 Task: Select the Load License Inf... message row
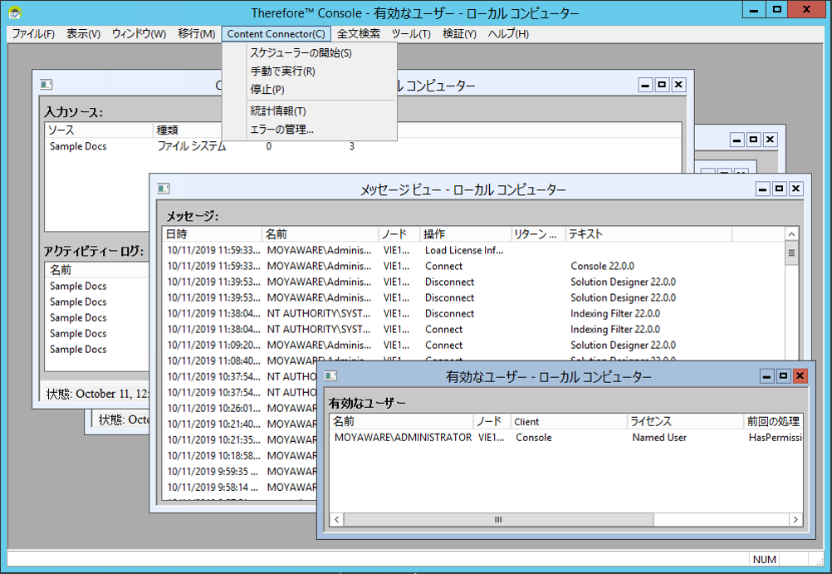coord(472,250)
